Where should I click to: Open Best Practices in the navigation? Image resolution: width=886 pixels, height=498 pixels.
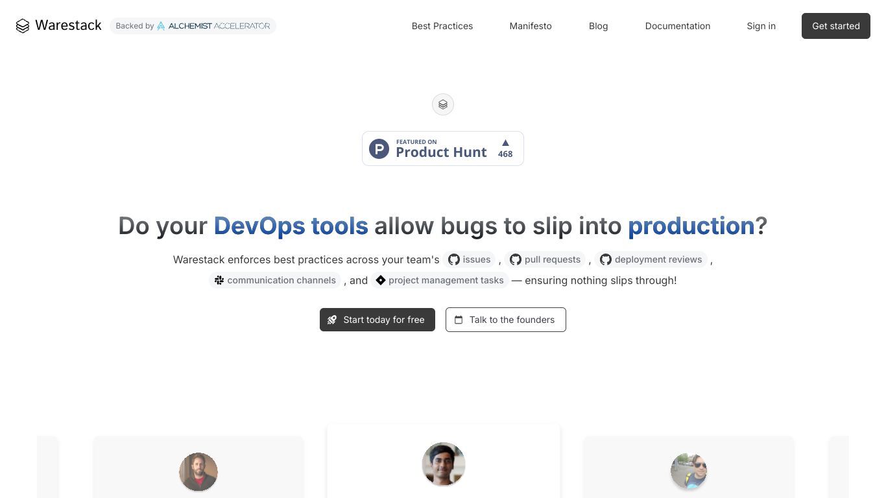click(442, 26)
